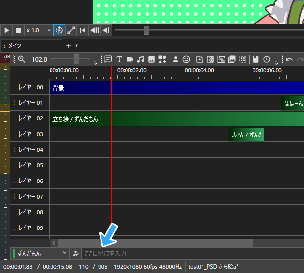
Task: Expand the arrow next to the plus button
Action: (x=76, y=46)
